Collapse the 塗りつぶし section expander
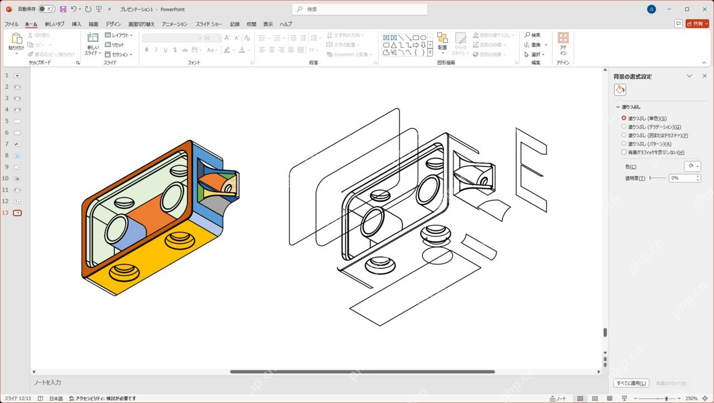 pyautogui.click(x=618, y=107)
